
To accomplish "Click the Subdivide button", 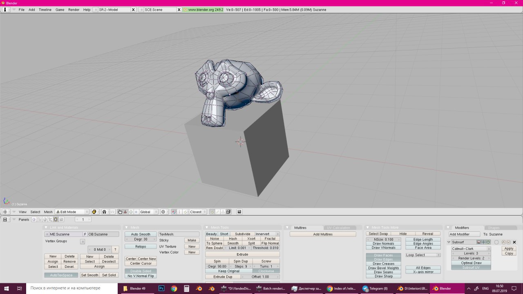I will pyautogui.click(x=242, y=234).
